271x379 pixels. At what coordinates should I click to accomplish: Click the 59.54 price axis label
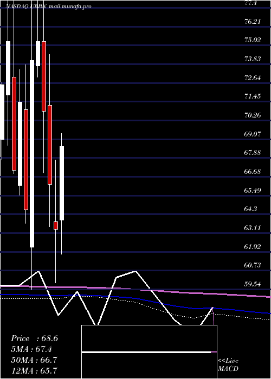(253, 284)
